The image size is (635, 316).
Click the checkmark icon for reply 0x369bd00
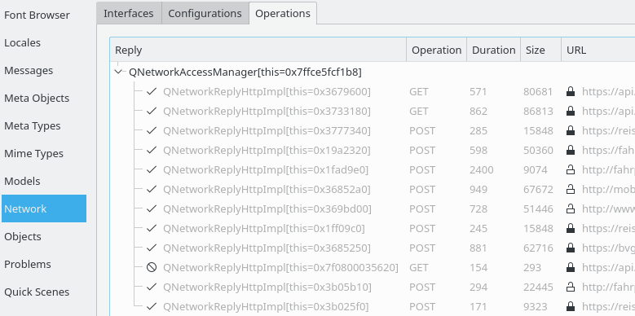[x=152, y=209]
